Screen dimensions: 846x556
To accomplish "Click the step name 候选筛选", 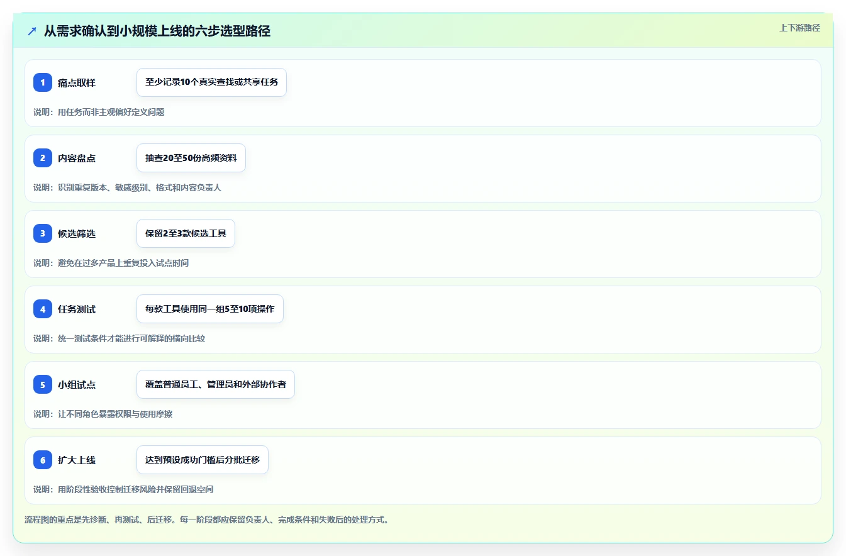I will (x=77, y=233).
